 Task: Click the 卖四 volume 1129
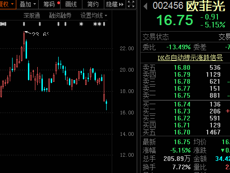213,74
